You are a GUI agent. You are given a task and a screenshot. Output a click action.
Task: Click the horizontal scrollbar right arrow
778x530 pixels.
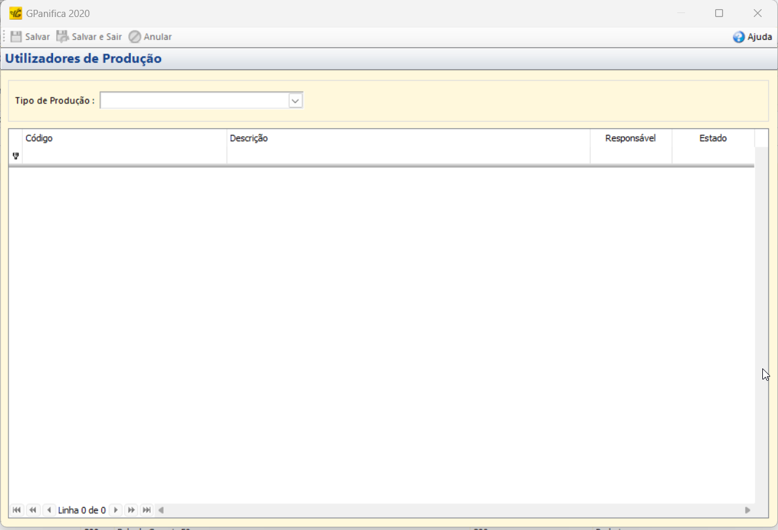[747, 510]
